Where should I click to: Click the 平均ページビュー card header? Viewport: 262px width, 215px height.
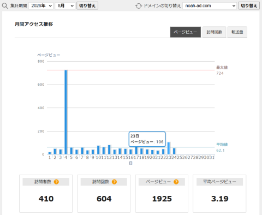coord(219,182)
